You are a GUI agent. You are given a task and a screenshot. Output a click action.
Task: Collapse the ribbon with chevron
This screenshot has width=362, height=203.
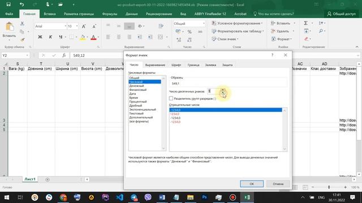point(357,47)
